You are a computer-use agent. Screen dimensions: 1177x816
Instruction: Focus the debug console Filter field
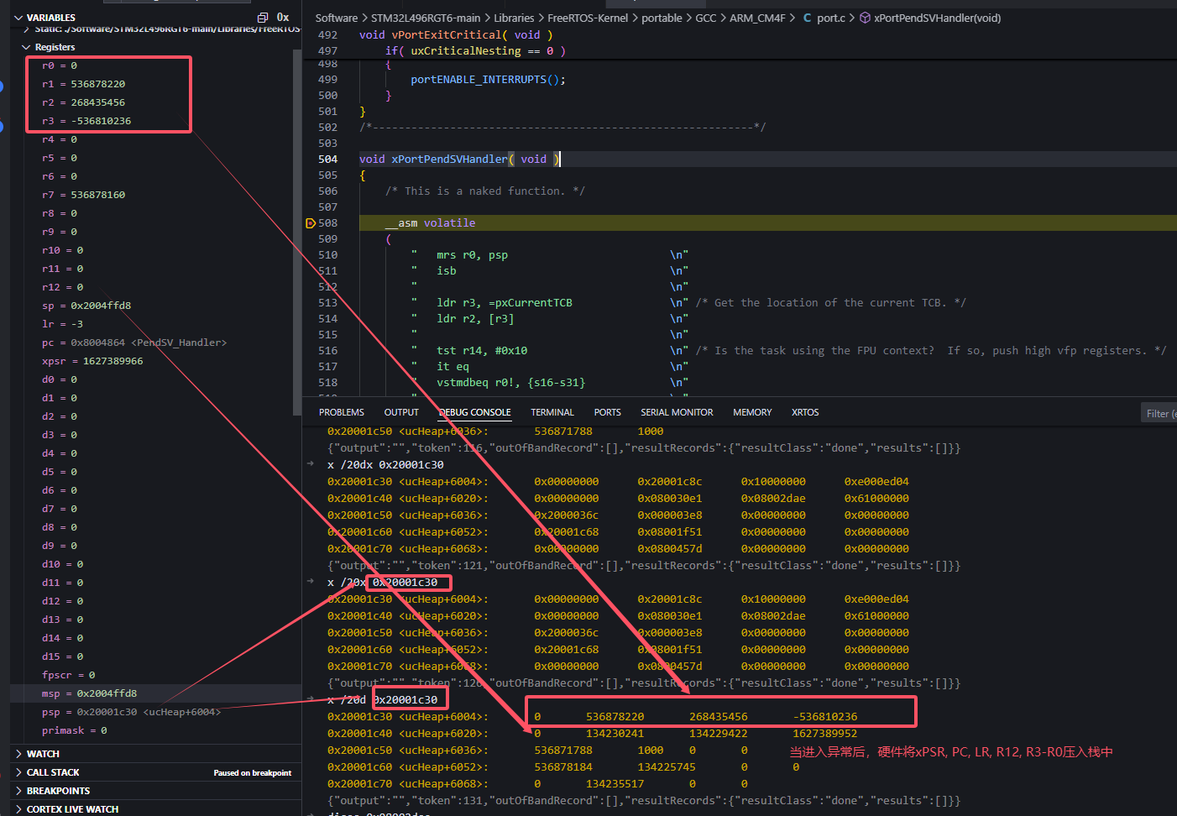point(1161,413)
